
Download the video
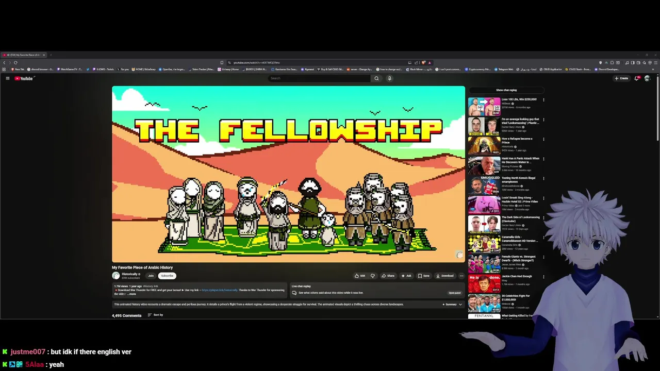point(444,276)
